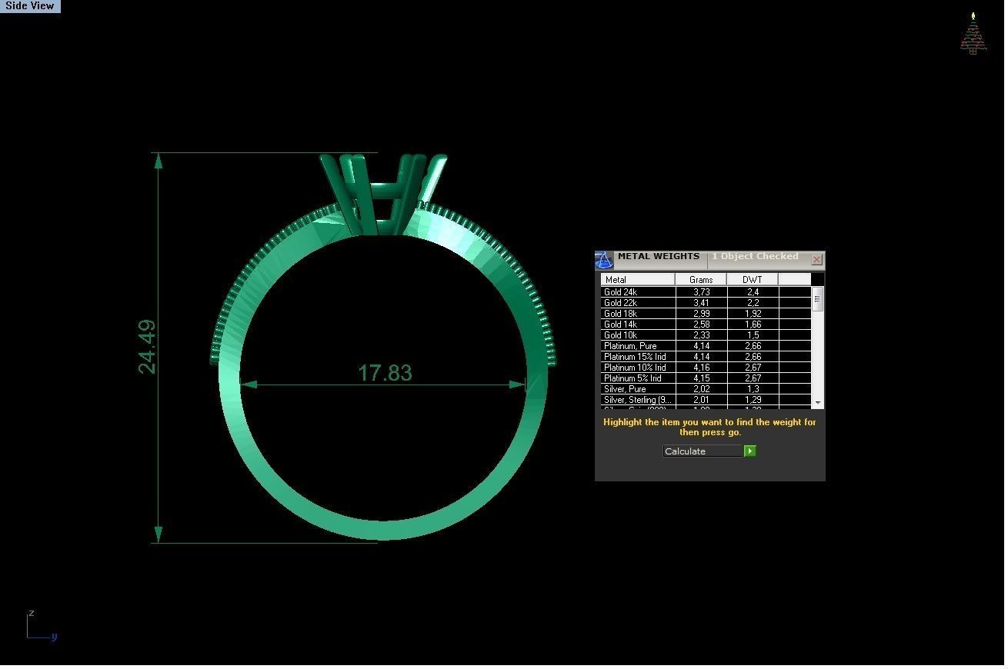Viewport: 1008px width, 669px height.
Task: Select the Gold 10k row
Action: pyautogui.click(x=706, y=335)
